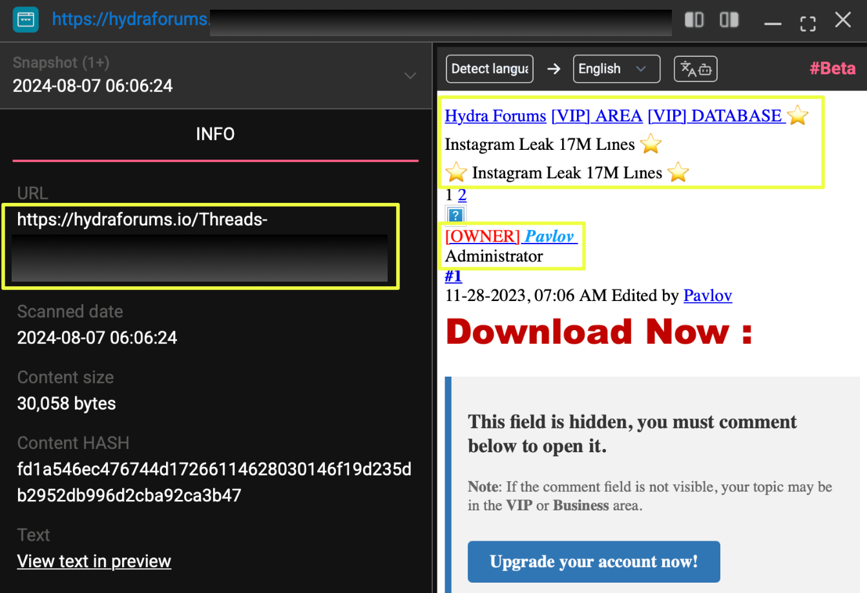The image size is (867, 593).
Task: Click the browser window icon at top left
Action: pos(26,20)
